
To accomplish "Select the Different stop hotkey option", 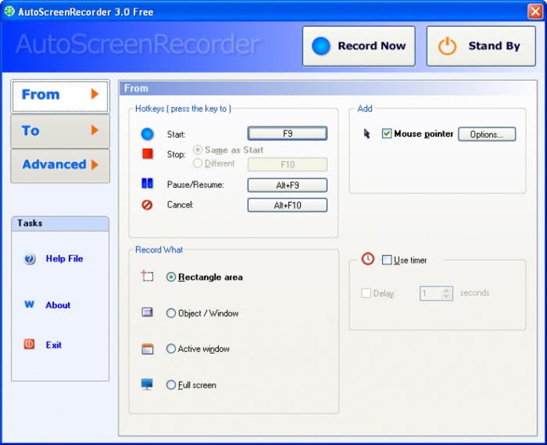I will point(197,163).
